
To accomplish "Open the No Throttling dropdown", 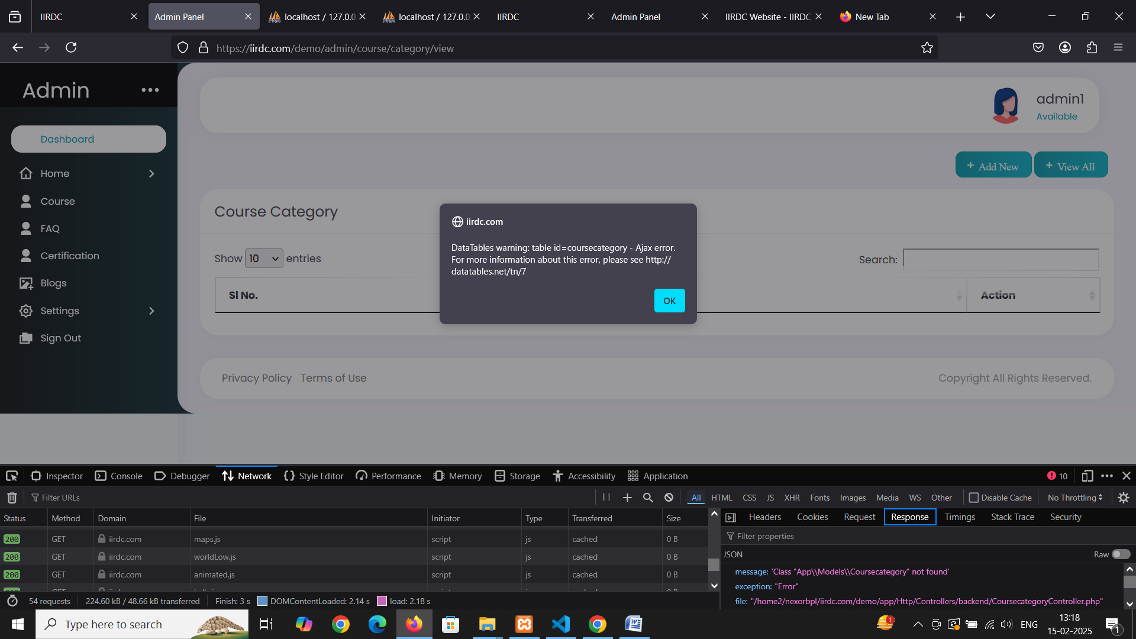I will point(1074,498).
